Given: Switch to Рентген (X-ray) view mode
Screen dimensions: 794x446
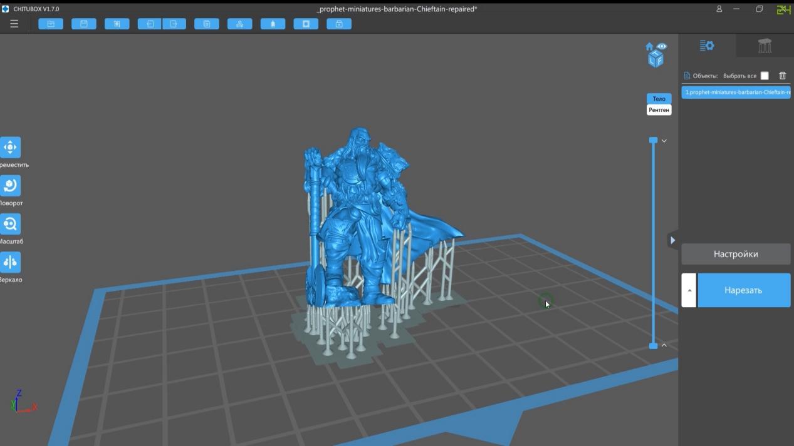Looking at the screenshot, I should click(658, 110).
